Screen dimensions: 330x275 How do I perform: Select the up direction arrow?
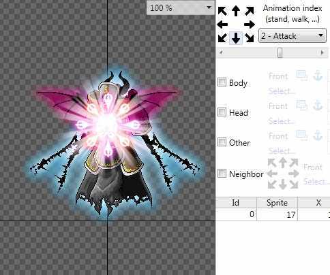click(236, 11)
